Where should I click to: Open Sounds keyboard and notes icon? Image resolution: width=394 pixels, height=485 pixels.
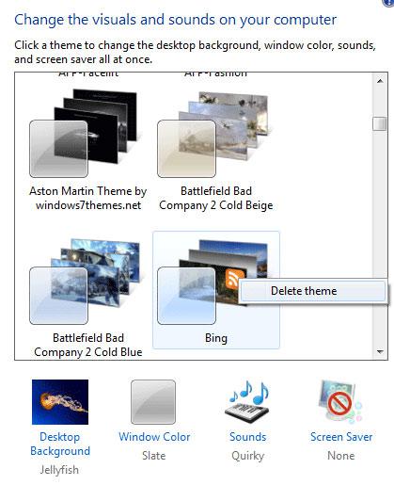click(x=247, y=402)
